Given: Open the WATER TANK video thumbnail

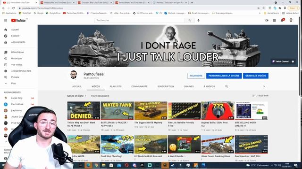Looking at the screenshot, I should (x=117, y=111).
